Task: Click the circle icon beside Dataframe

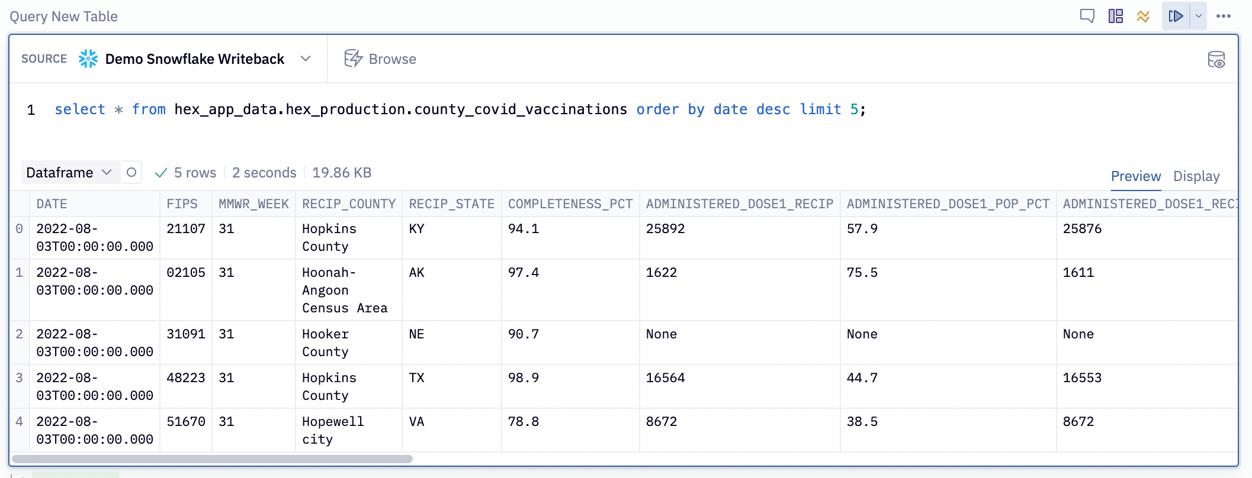Action: coord(131,172)
